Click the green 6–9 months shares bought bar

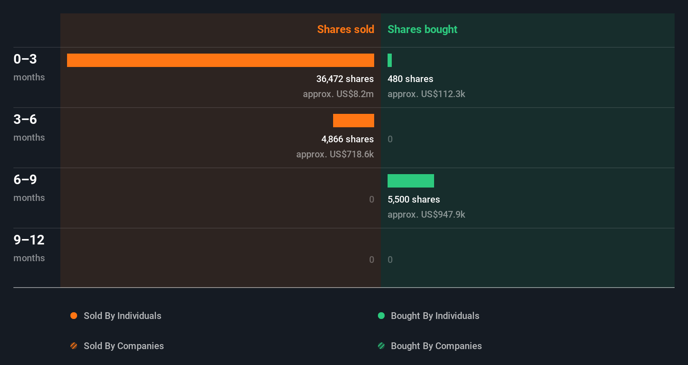click(411, 181)
